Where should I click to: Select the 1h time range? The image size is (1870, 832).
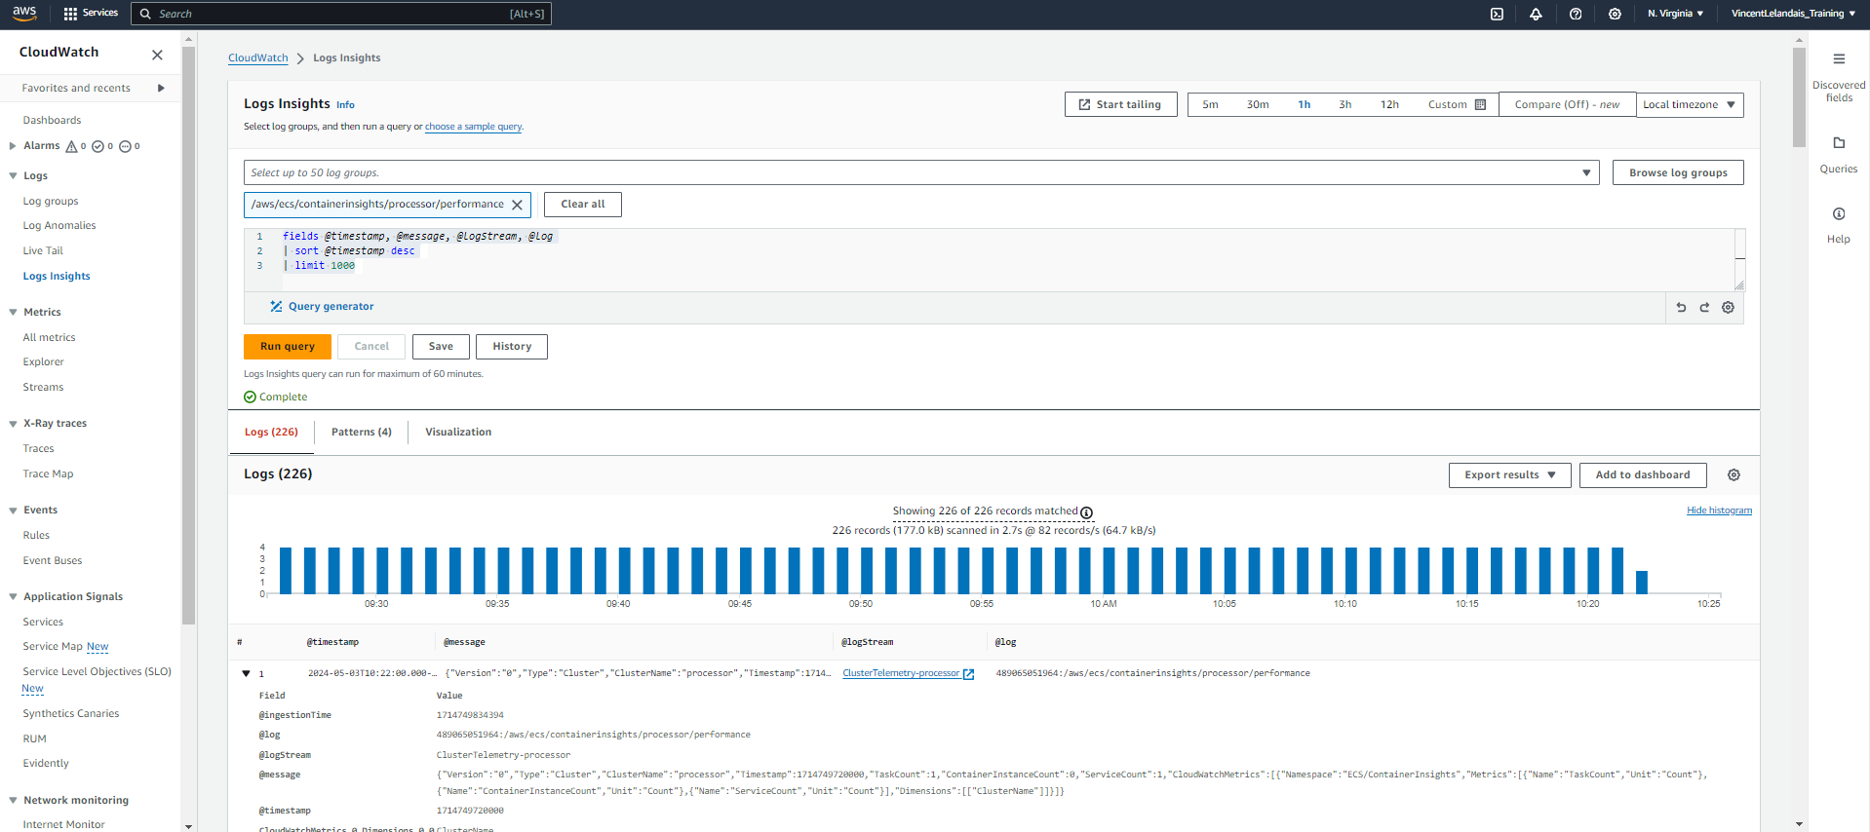point(1304,104)
